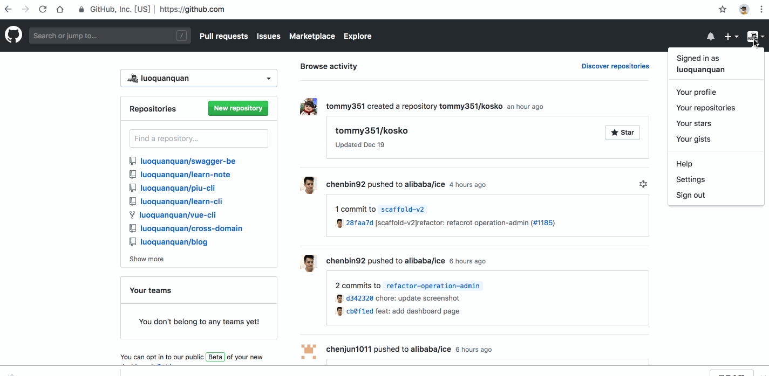Focus the Search or jump to field
This screenshot has width=769, height=376.
tap(110, 36)
